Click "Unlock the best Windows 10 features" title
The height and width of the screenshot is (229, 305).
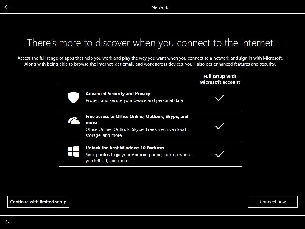[x=125, y=148]
